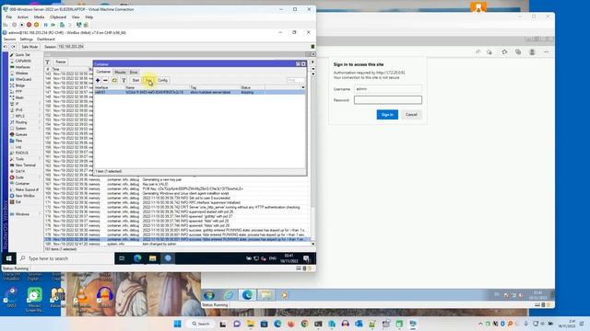Click the WinBox undo arrow
The height and width of the screenshot is (331, 590).
(6, 47)
